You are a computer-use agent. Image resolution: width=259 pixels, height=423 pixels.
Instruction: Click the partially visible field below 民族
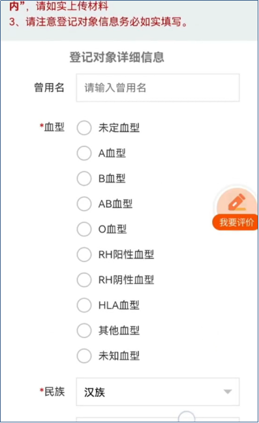tap(158, 420)
